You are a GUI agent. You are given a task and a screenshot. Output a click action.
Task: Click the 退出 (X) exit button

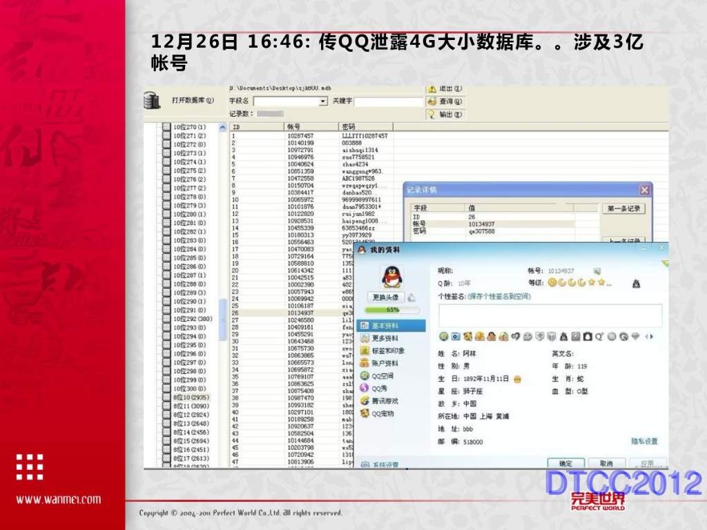(445, 89)
